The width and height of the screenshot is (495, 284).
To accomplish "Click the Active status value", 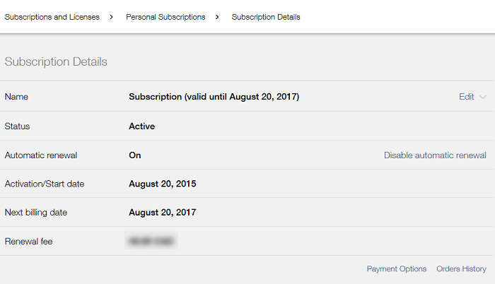I will (141, 126).
